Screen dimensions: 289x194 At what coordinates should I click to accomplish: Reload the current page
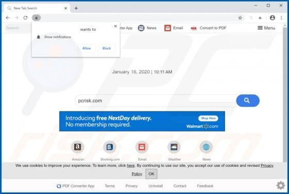coord(25,18)
